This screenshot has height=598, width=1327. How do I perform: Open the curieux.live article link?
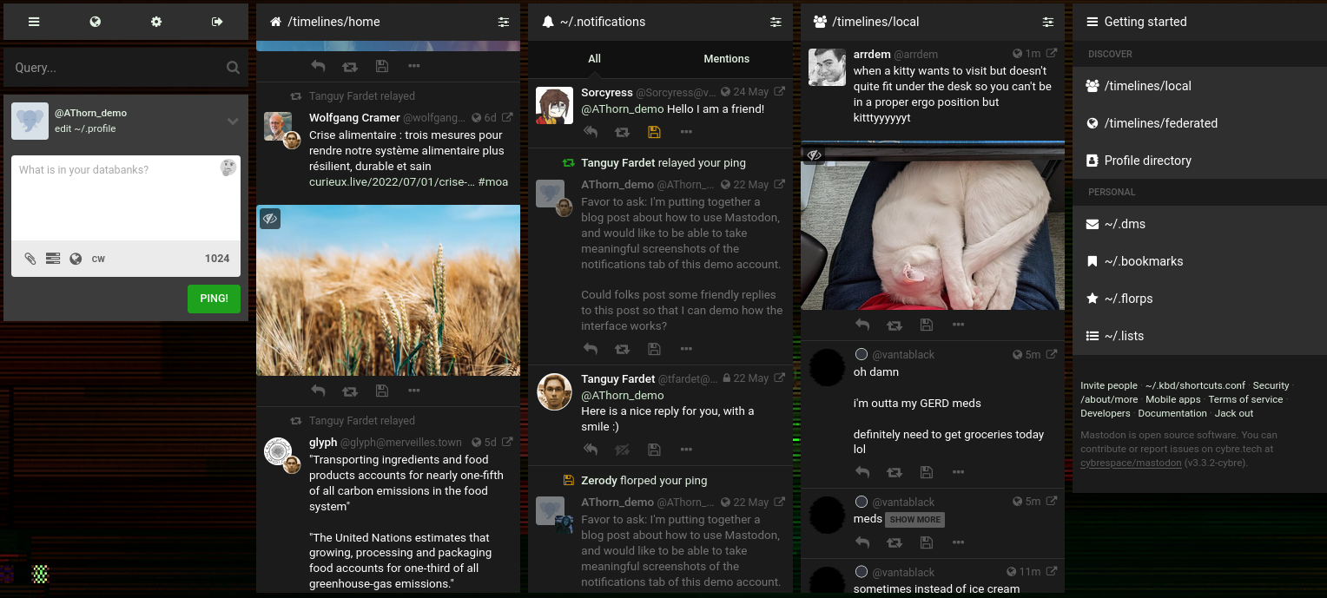point(392,181)
